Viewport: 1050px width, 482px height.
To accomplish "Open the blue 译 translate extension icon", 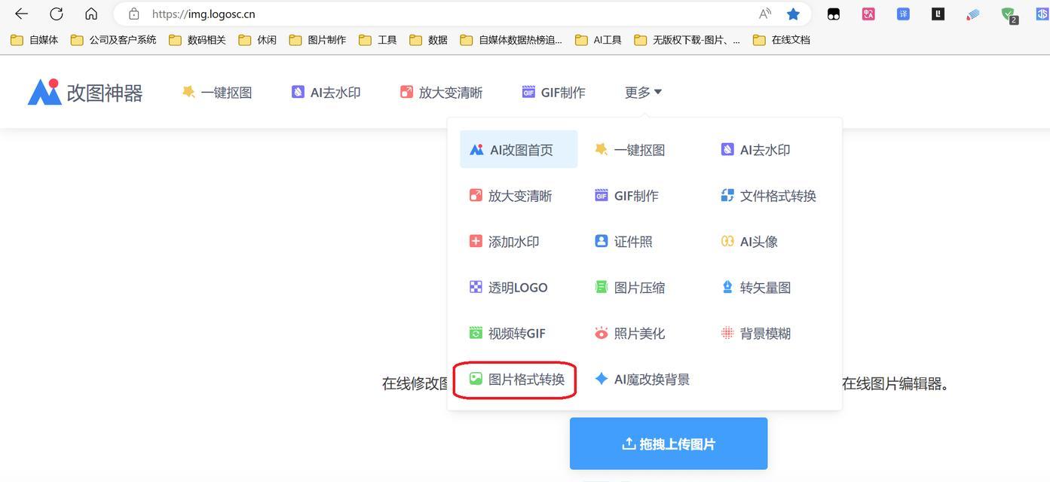I will coord(903,14).
